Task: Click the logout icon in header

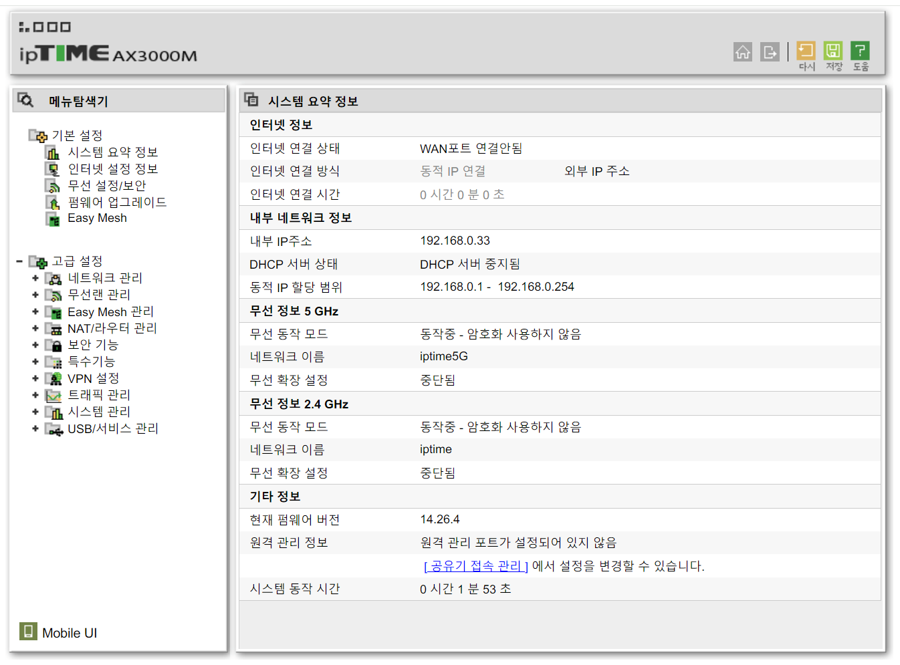Action: (x=770, y=51)
